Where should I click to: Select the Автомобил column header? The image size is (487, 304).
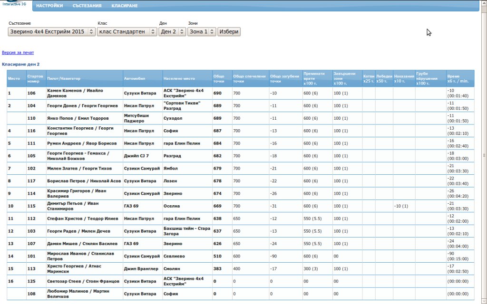click(134, 78)
